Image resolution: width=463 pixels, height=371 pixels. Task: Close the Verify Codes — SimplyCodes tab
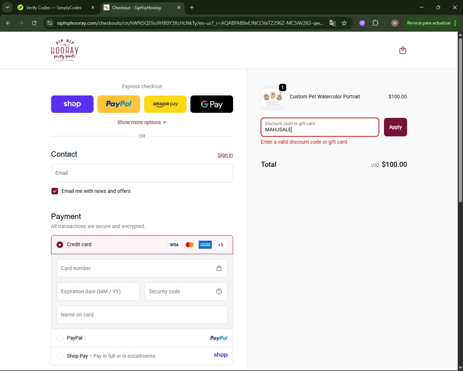click(93, 7)
